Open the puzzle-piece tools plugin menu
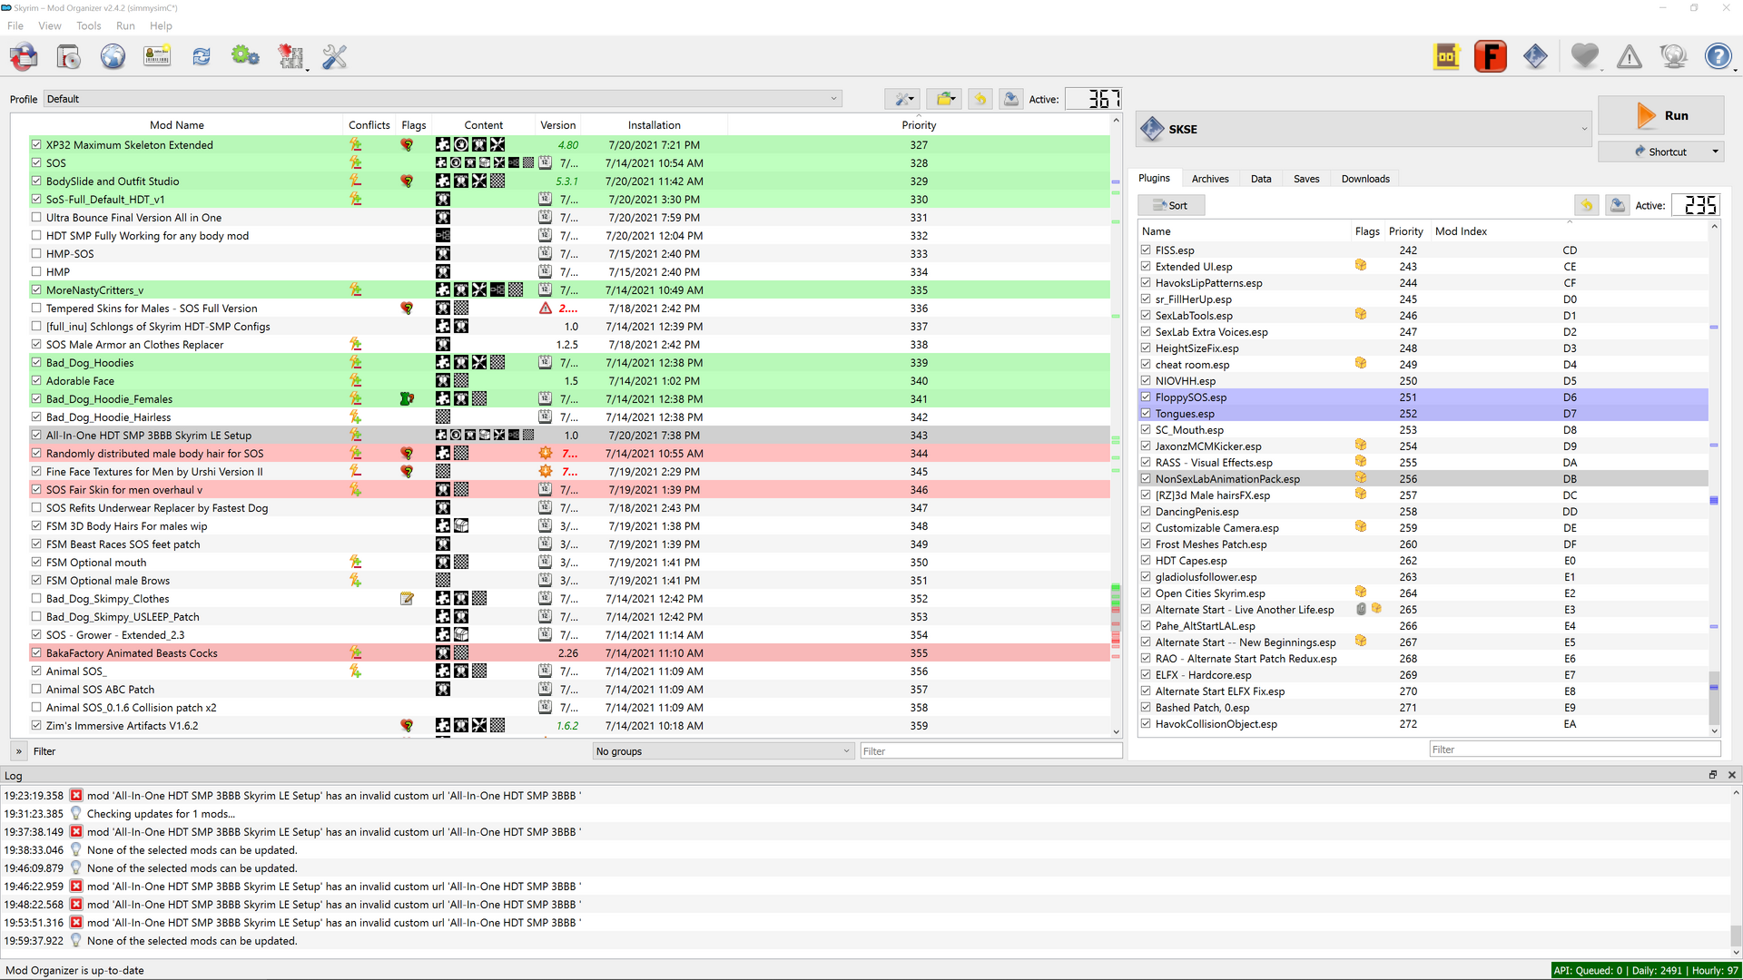Screen dimensions: 1743x980 click(x=290, y=57)
